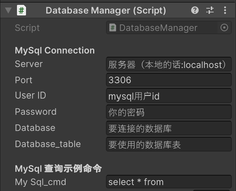This screenshot has height=191, width=236.
Task: Click the Port property label
Action: point(24,80)
